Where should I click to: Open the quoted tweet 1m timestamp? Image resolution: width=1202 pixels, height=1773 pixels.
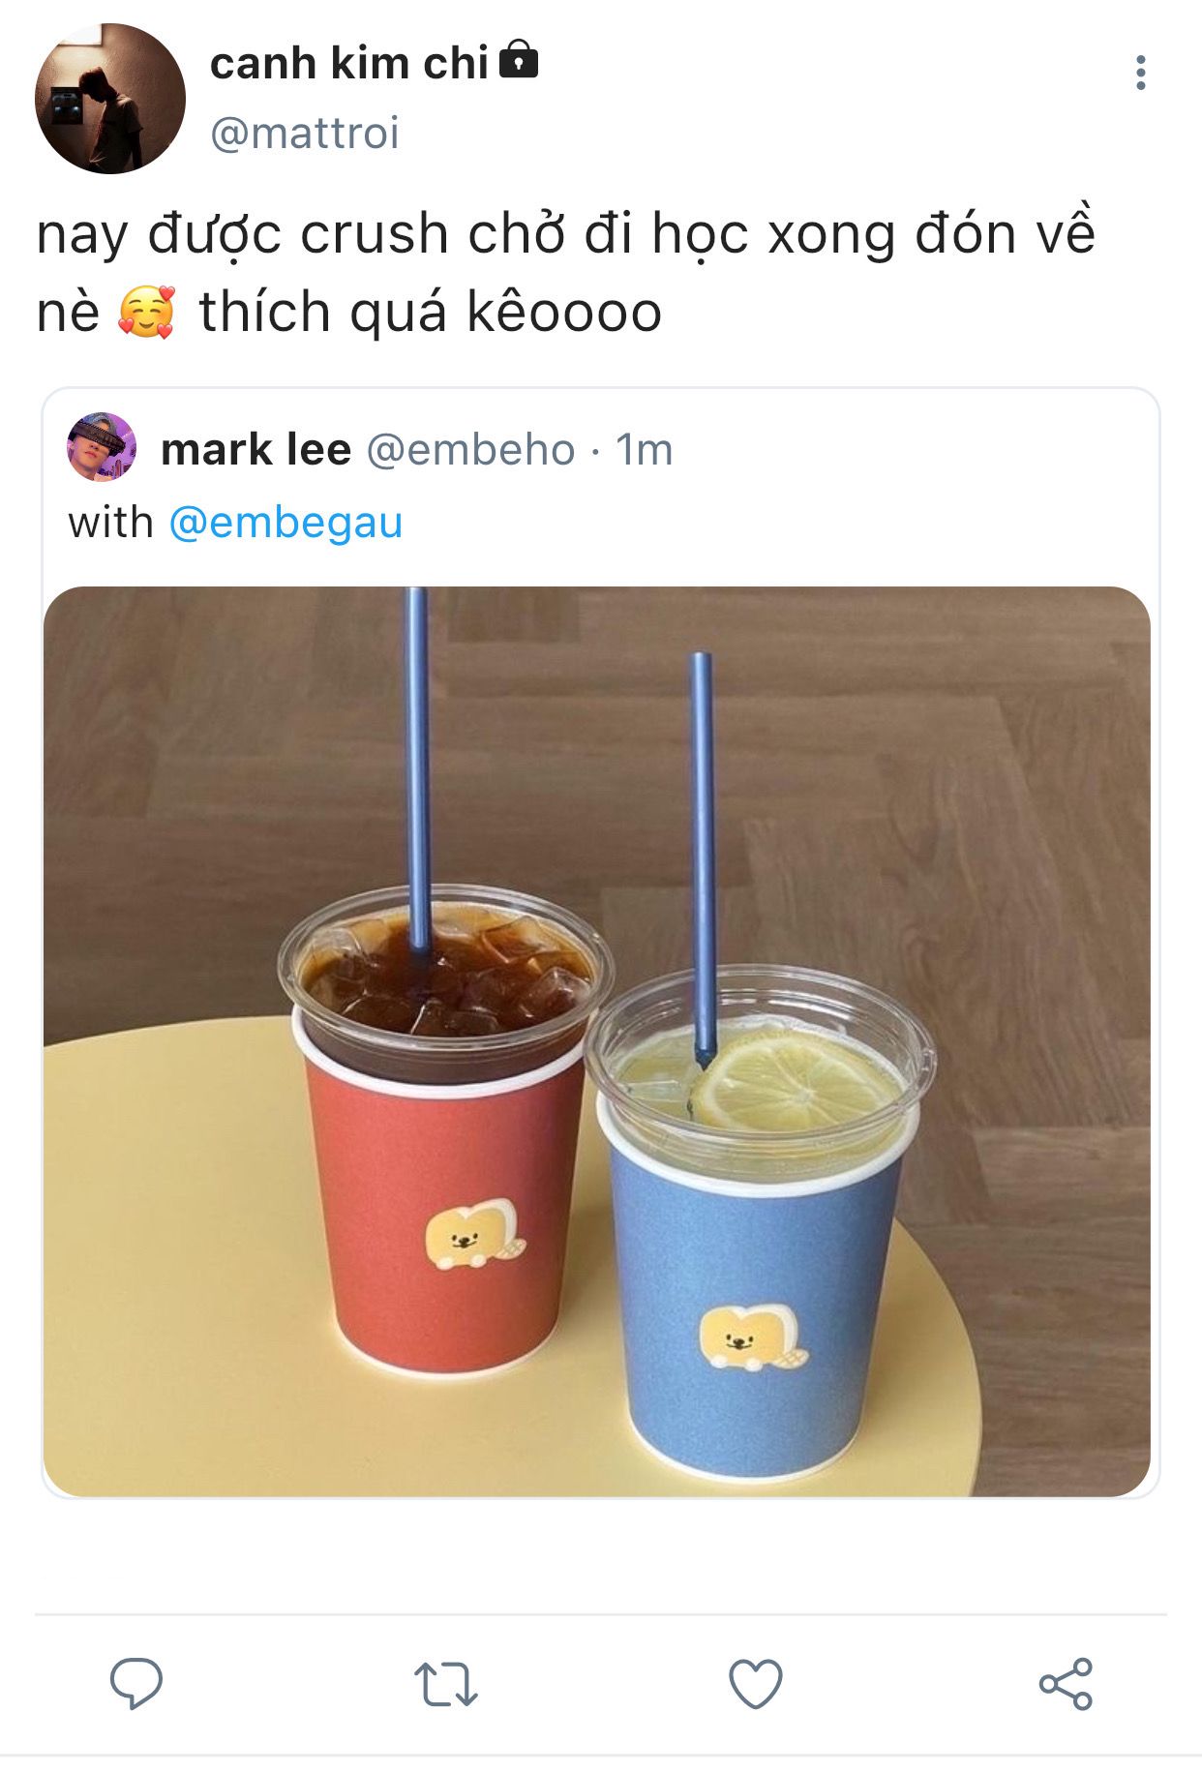[x=645, y=450]
